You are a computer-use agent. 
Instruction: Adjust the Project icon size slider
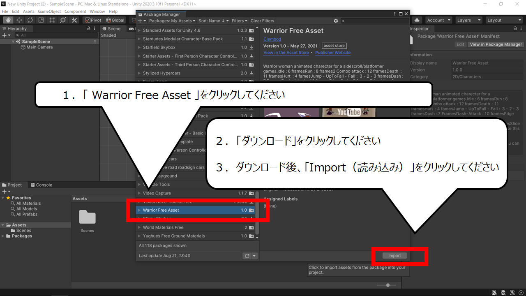[x=386, y=285]
